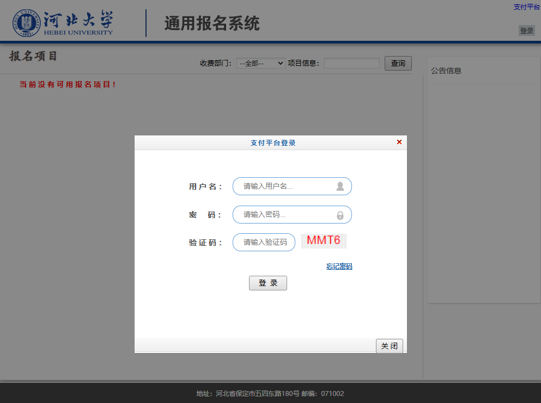
Task: Focus the 密码 input field
Action: click(x=286, y=215)
